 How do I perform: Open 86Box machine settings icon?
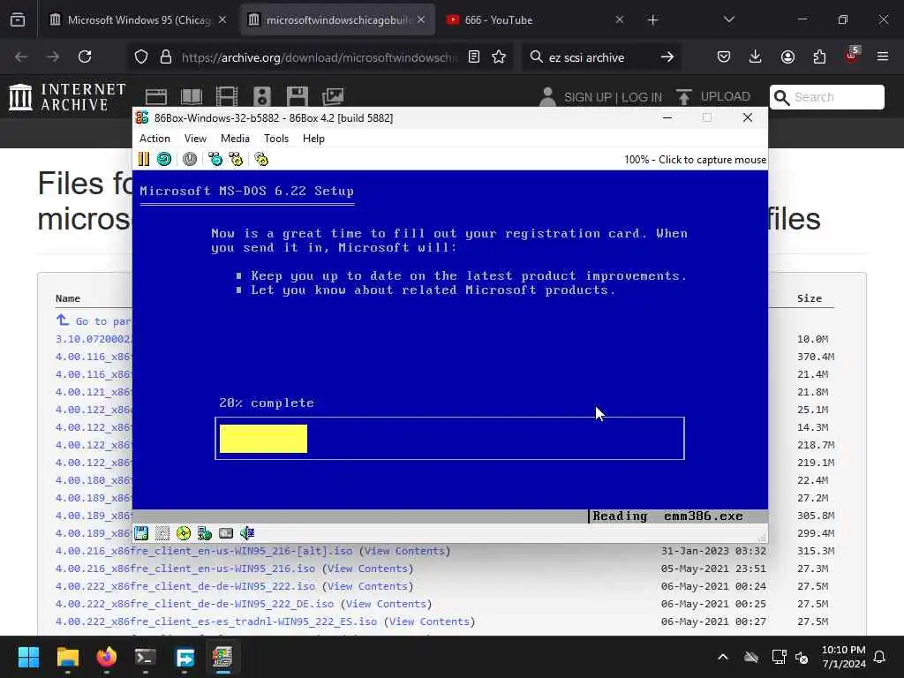coord(261,159)
